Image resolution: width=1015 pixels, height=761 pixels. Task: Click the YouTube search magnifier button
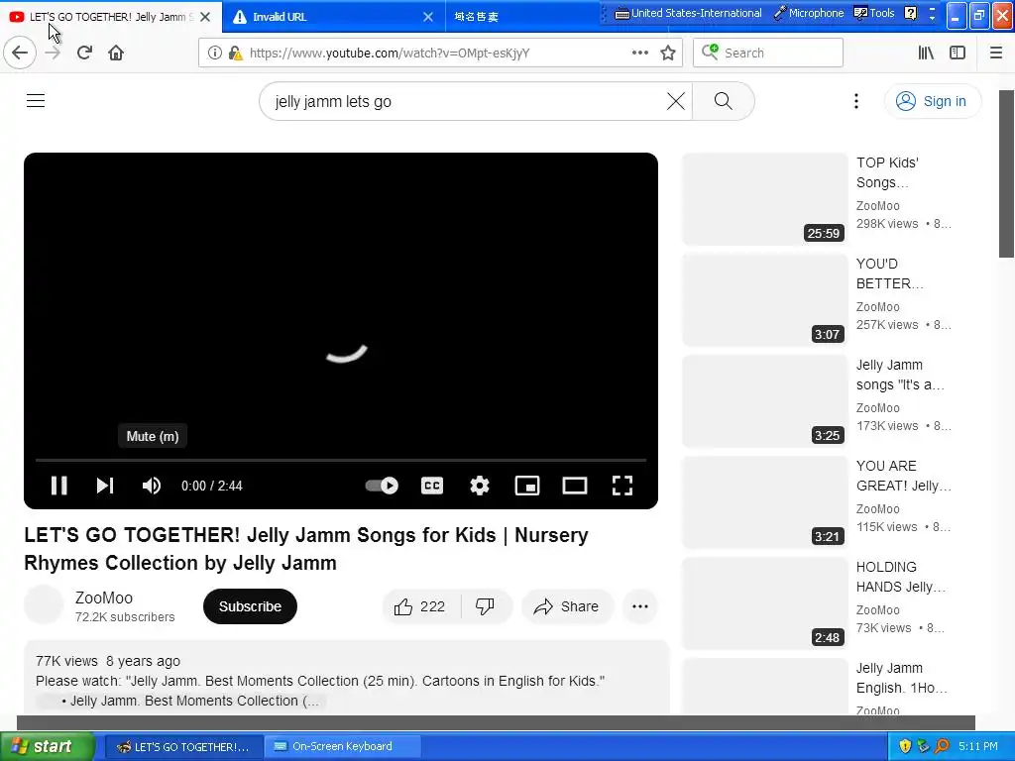[x=723, y=101]
